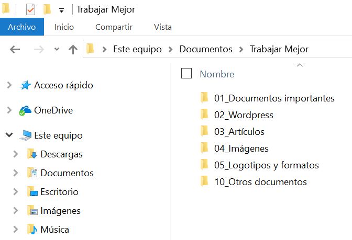Toggle the select-all checkbox beside Nombre
352x240 pixels.
click(186, 73)
